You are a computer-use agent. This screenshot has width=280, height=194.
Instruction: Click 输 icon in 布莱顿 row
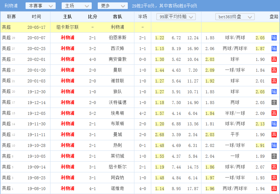point(274,124)
